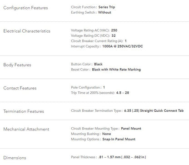
Task: Select the Earthing Switch Without value
Action: coord(104,12)
